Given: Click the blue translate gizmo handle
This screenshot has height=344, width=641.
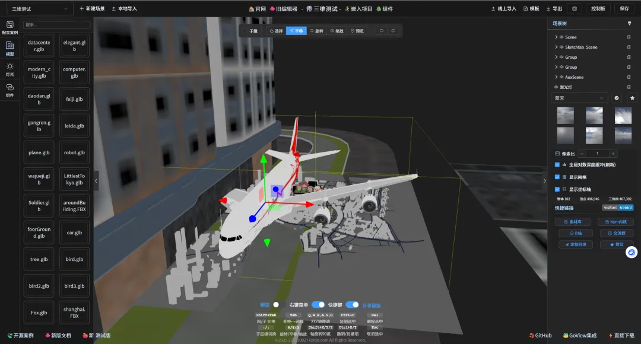Looking at the screenshot, I should pyautogui.click(x=253, y=219).
